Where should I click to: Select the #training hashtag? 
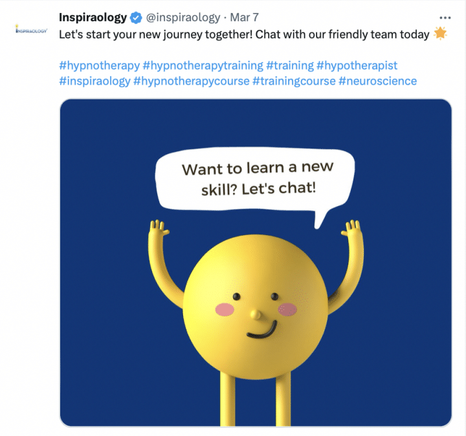pos(290,65)
